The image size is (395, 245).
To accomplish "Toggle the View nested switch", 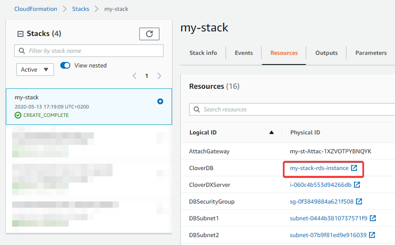I will [x=65, y=65].
